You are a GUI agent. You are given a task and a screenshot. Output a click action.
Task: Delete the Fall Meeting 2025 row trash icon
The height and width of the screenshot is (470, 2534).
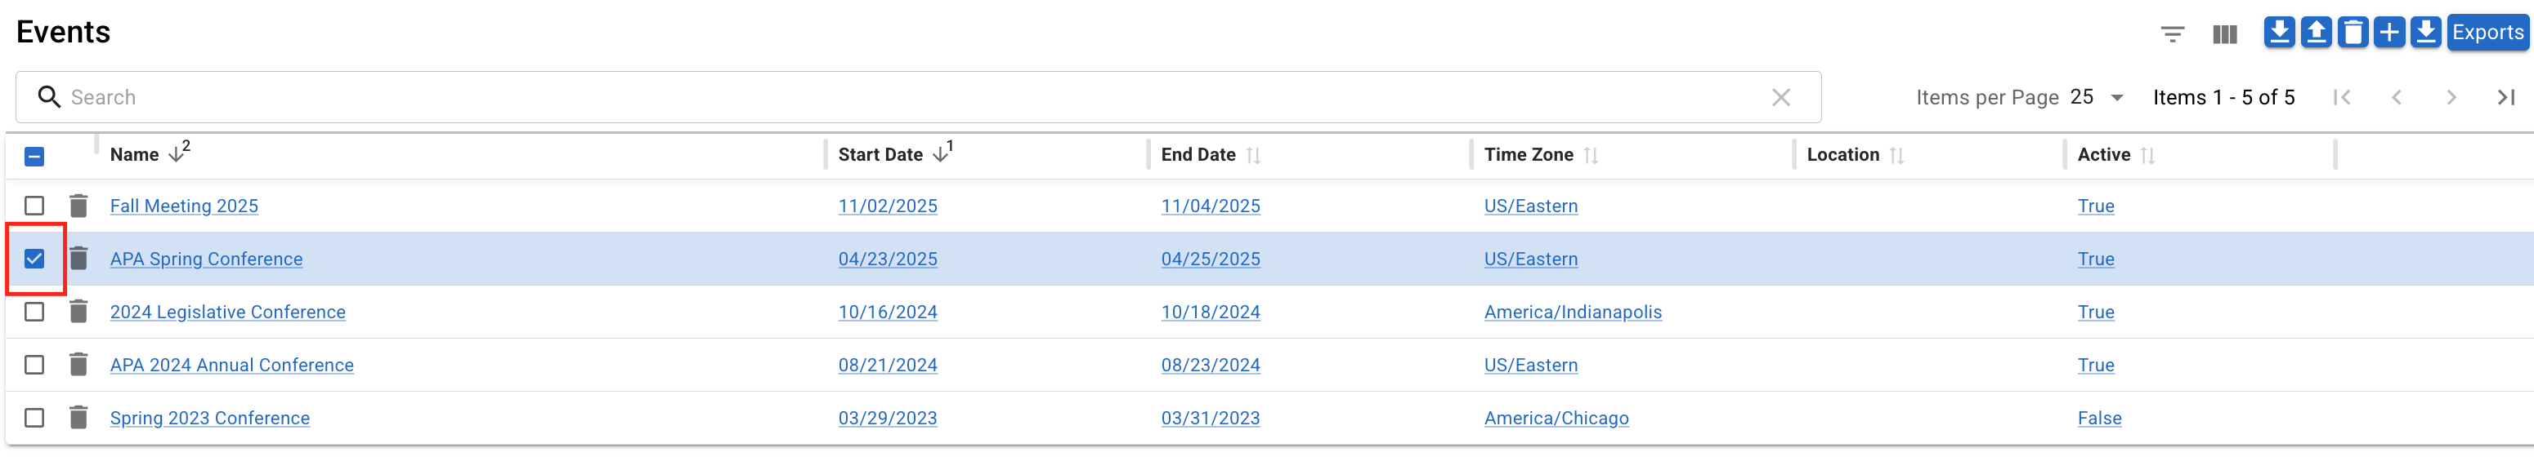pos(78,206)
